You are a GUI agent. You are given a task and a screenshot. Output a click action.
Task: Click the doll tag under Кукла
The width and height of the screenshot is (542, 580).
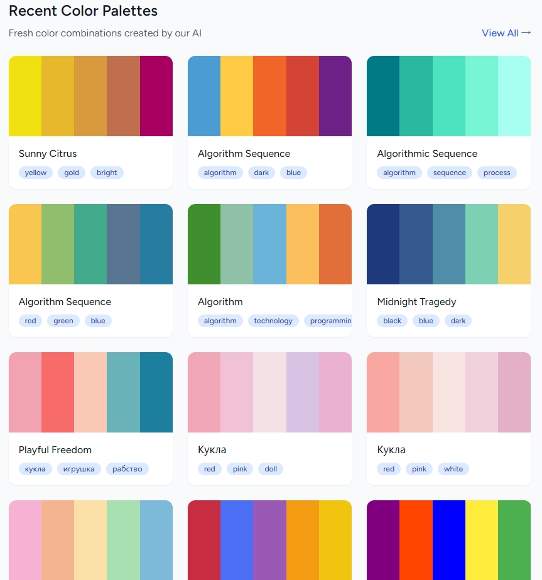point(271,469)
